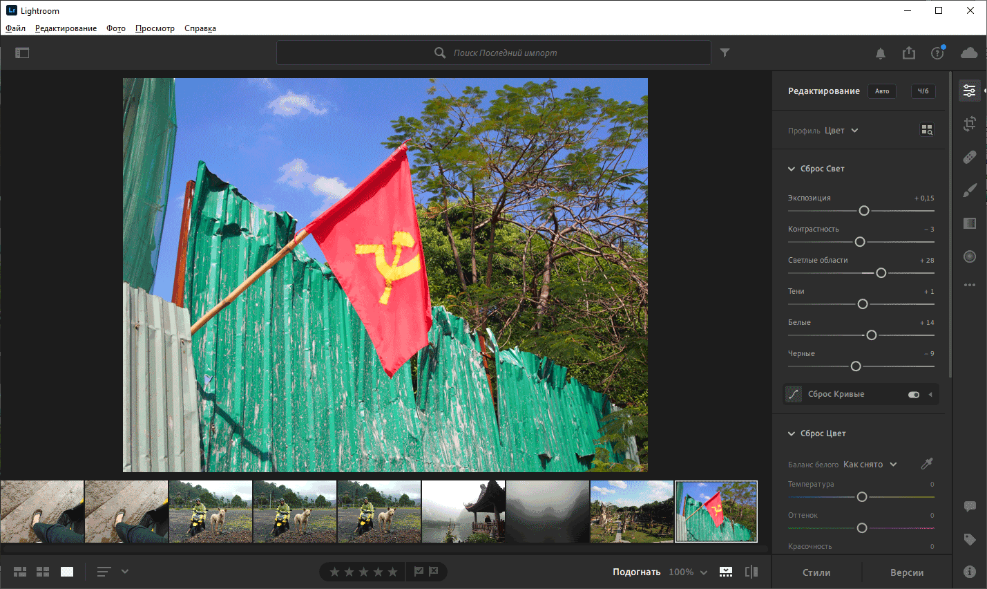Click the zoom 100% value

[681, 572]
